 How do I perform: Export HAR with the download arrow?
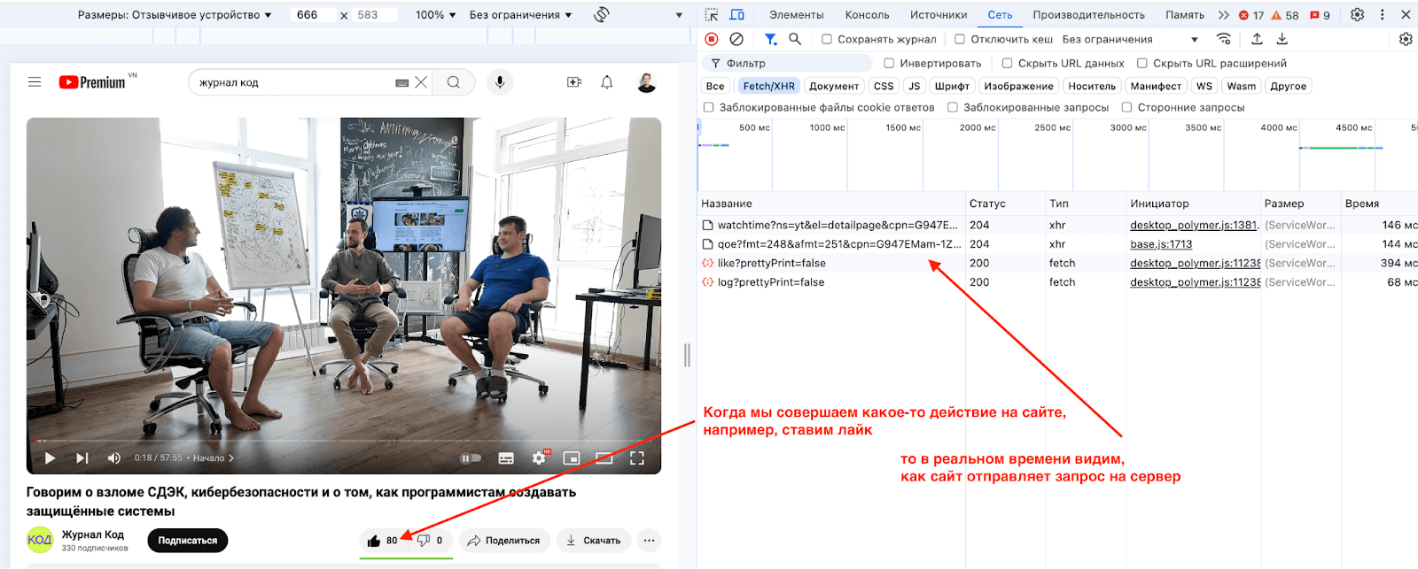point(1282,39)
